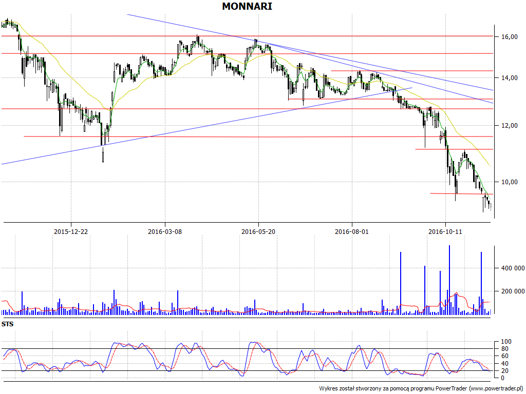Select the 2016-03-08 date label
Viewport: 526px width, 394px height.
coord(165,231)
